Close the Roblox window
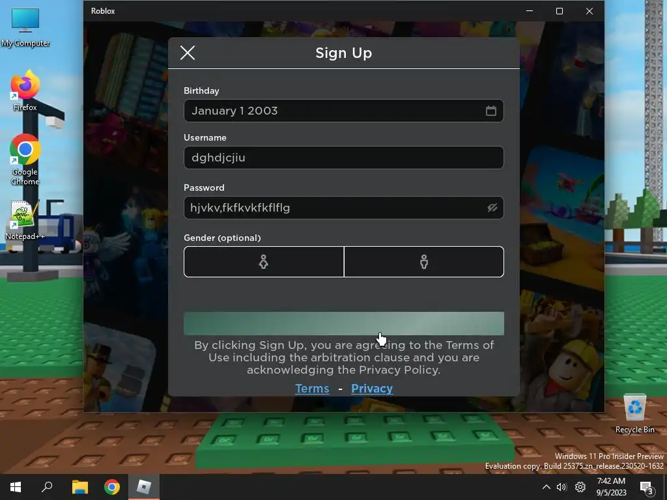This screenshot has height=500, width=667. point(589,11)
